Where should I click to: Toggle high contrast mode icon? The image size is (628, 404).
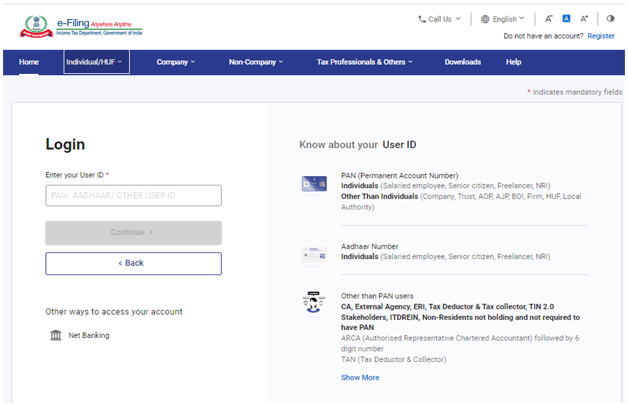click(x=610, y=19)
